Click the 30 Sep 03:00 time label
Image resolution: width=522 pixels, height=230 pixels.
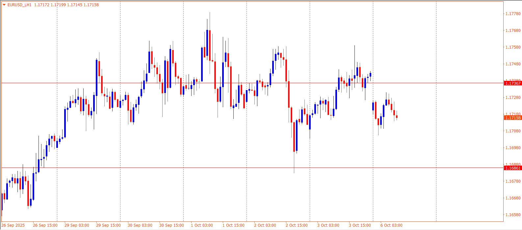140,225
